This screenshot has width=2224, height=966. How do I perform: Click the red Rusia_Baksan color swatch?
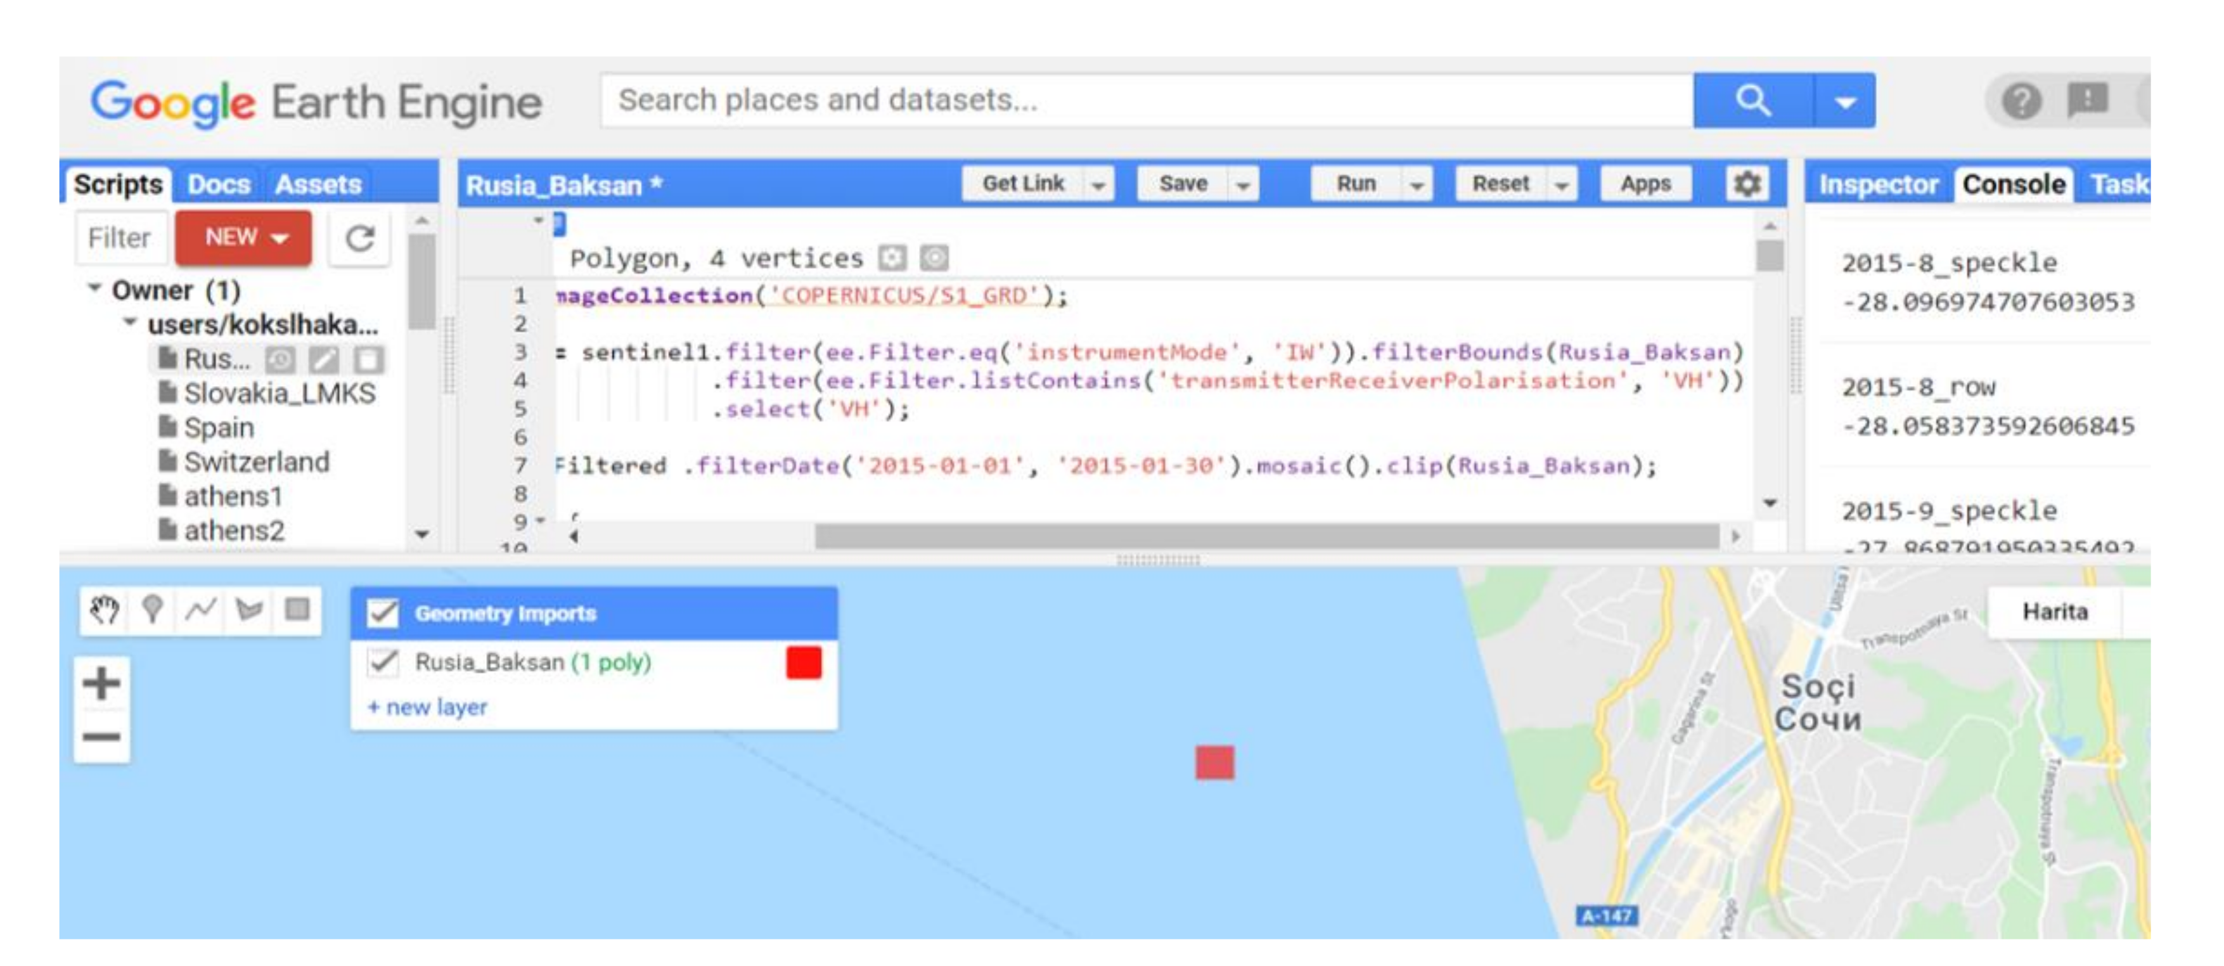(x=804, y=663)
